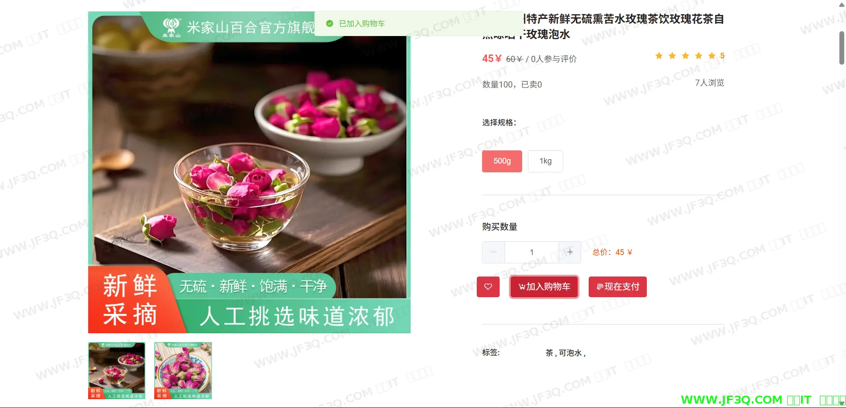
Task: Select the 1kg specification option
Action: click(545, 161)
